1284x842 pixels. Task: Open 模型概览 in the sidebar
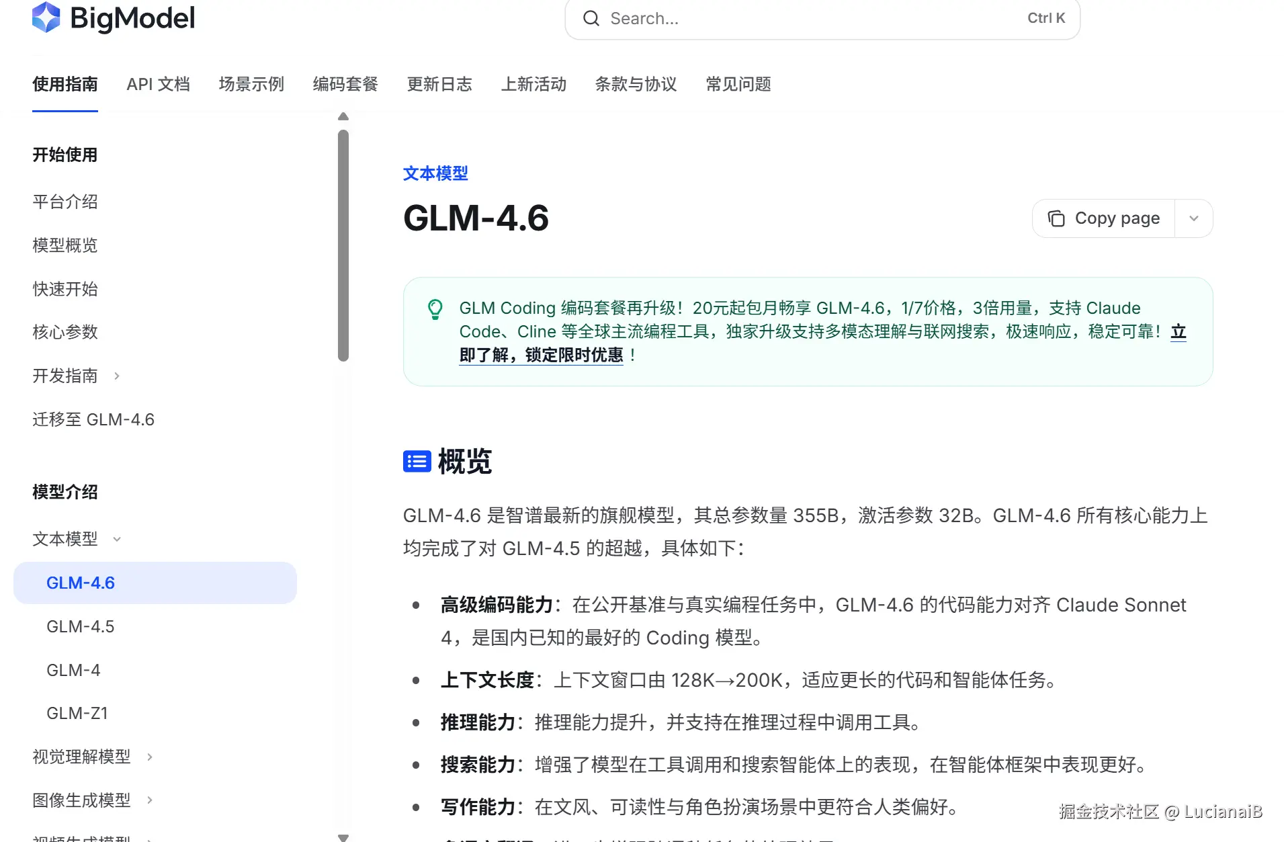click(x=65, y=245)
